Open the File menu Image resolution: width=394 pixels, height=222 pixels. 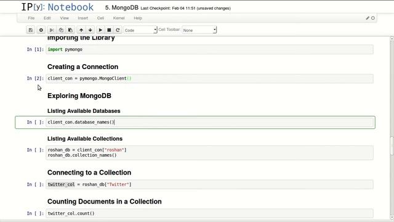pos(31,18)
